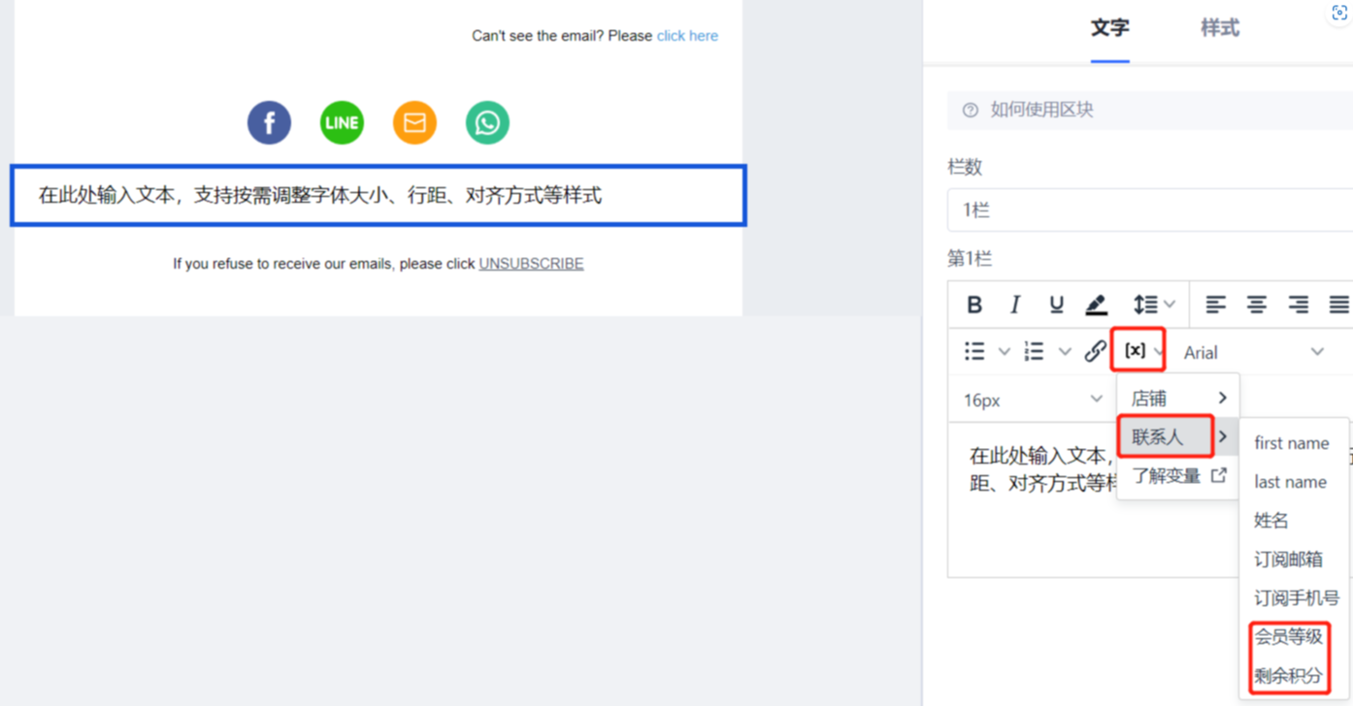The image size is (1353, 706).
Task: Open the 了解变量 help link
Action: click(x=1178, y=476)
